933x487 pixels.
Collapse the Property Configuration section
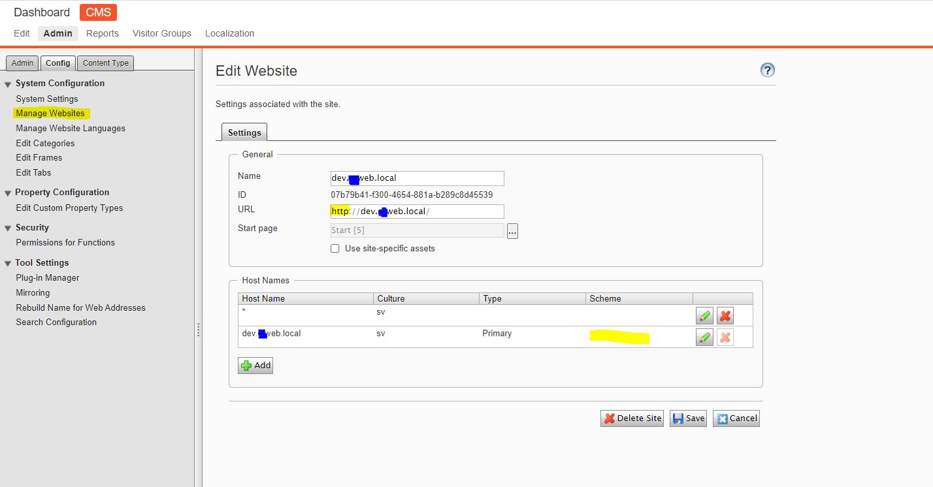[8, 193]
